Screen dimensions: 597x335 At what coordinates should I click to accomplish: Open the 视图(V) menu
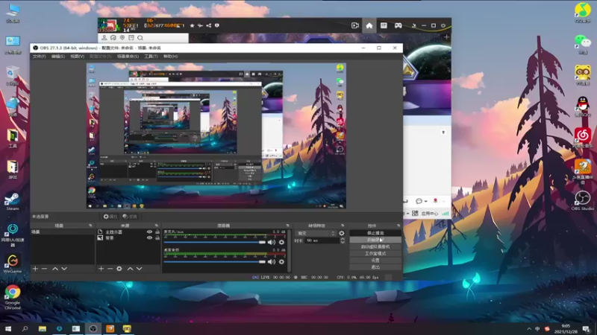[x=77, y=57]
